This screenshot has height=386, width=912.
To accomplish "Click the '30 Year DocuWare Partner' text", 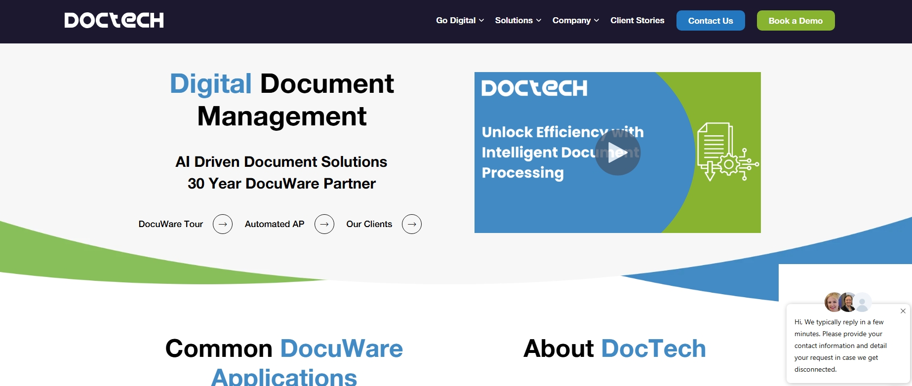I will 281,184.
